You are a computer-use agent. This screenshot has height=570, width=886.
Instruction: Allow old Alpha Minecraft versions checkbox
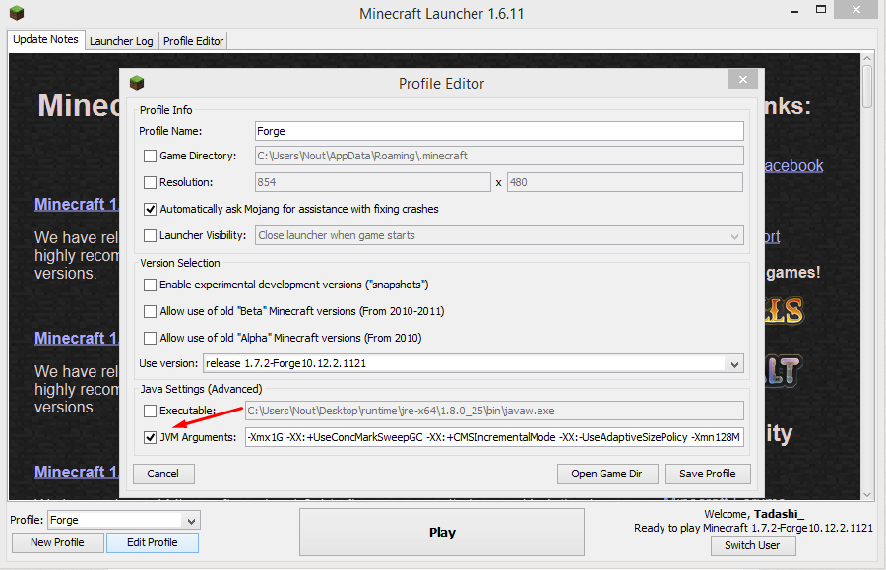pyautogui.click(x=150, y=338)
